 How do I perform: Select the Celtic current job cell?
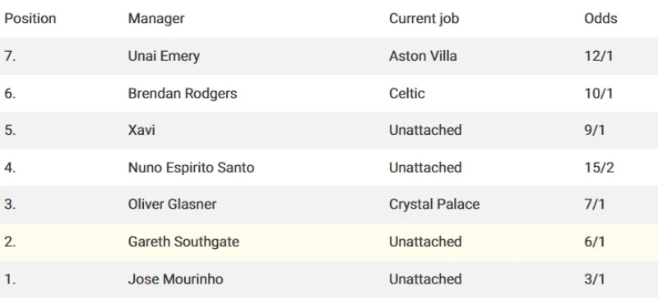(406, 93)
